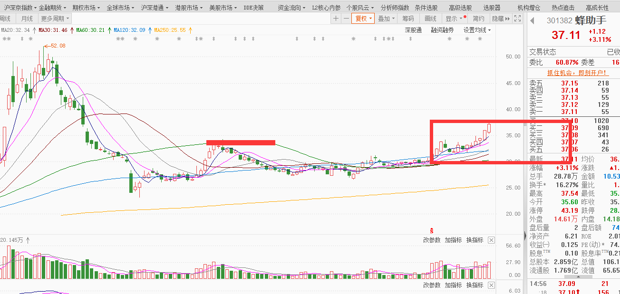Click the 隐藏 hide panel button

pyautogui.click(x=500, y=19)
